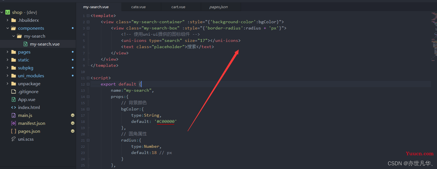Fold the export default block at line 12

pyautogui.click(x=88, y=84)
